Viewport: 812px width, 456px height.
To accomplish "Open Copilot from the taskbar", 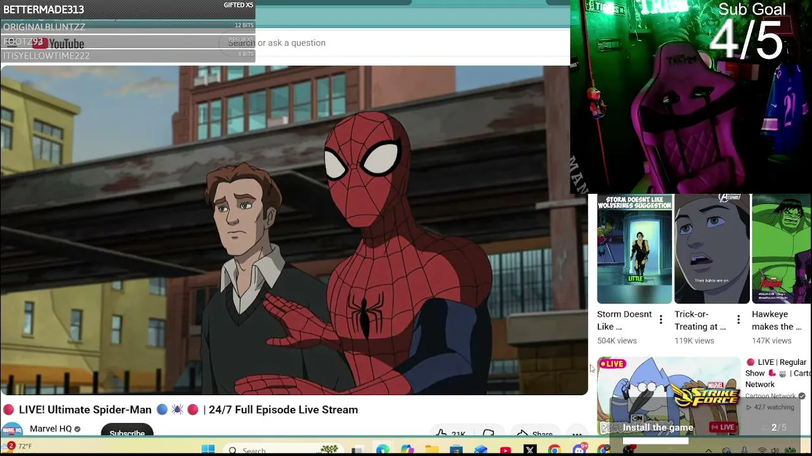I will [407, 450].
